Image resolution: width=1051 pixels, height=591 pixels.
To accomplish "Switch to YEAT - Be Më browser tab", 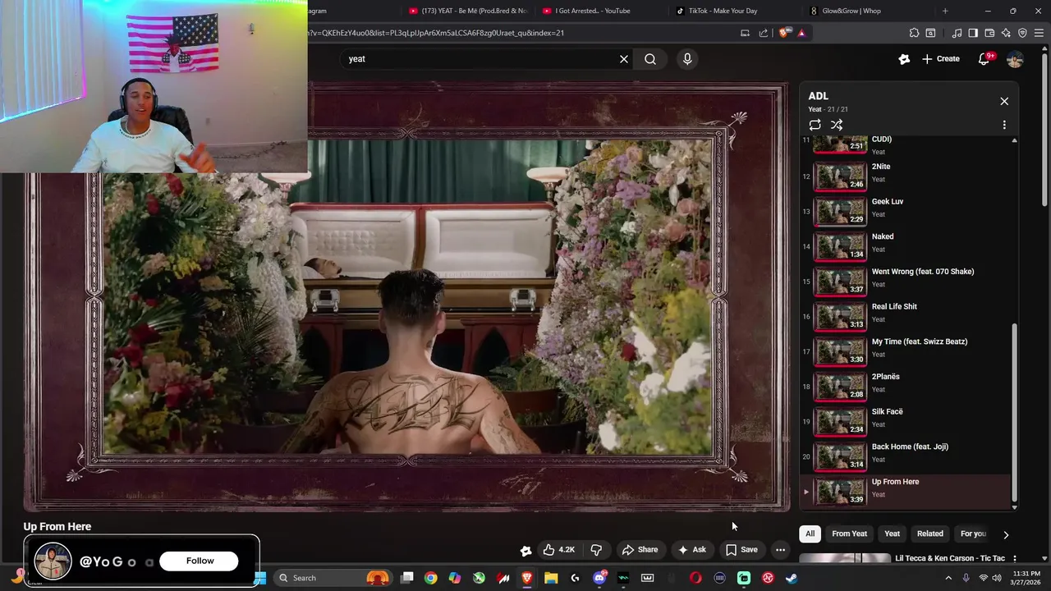I will 468,11.
